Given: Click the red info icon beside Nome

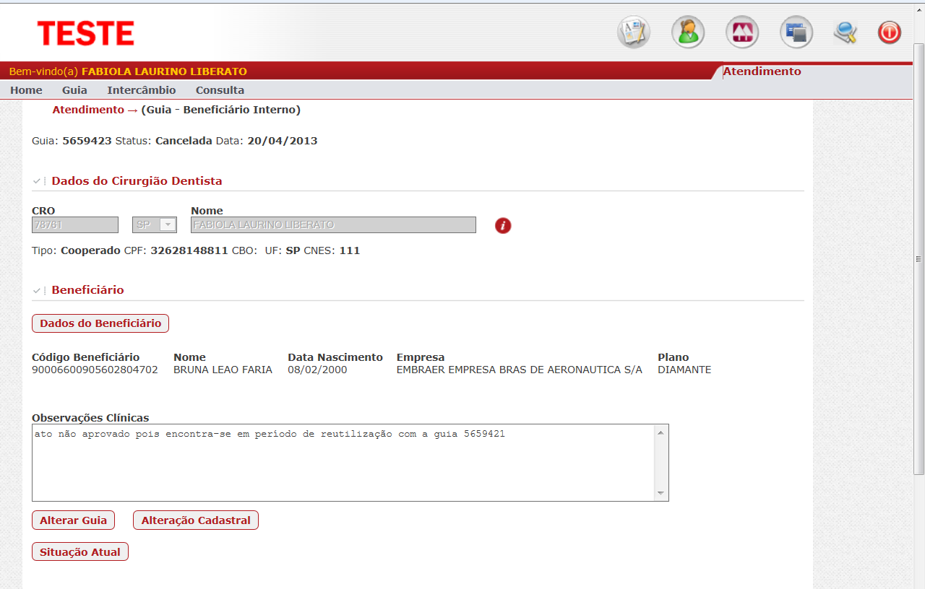Looking at the screenshot, I should 503,226.
